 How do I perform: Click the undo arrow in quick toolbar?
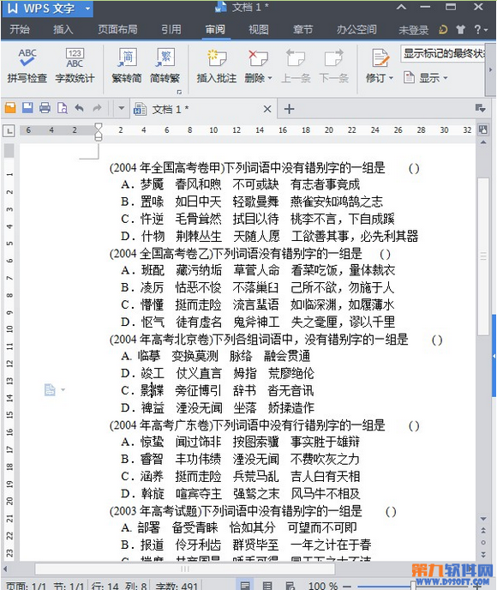[79, 108]
